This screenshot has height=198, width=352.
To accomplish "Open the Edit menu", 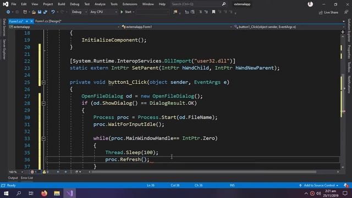I will pyautogui.click(x=24, y=4).
